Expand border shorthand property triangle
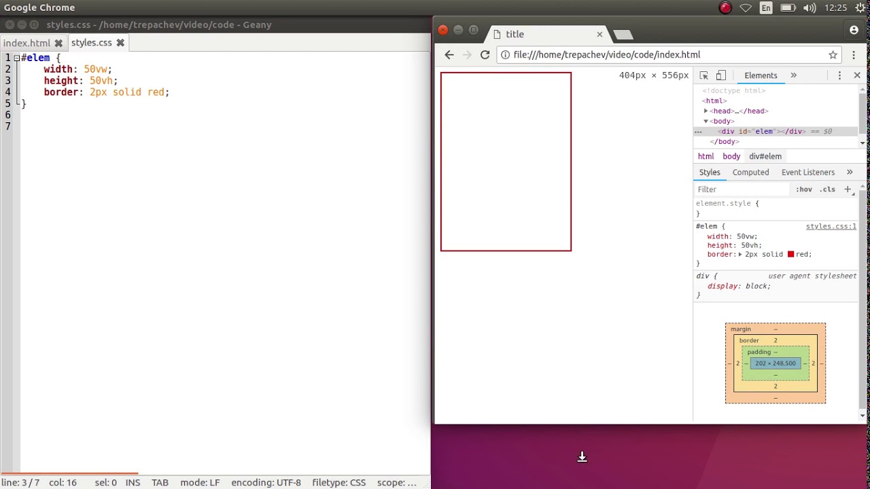The image size is (870, 489). (740, 255)
